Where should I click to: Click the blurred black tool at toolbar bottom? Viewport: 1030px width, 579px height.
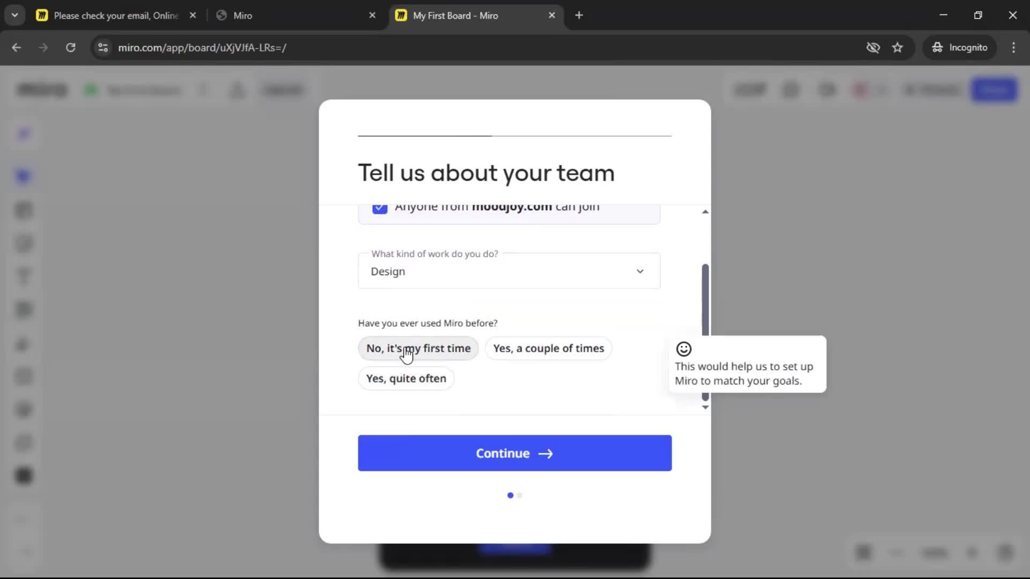24,476
